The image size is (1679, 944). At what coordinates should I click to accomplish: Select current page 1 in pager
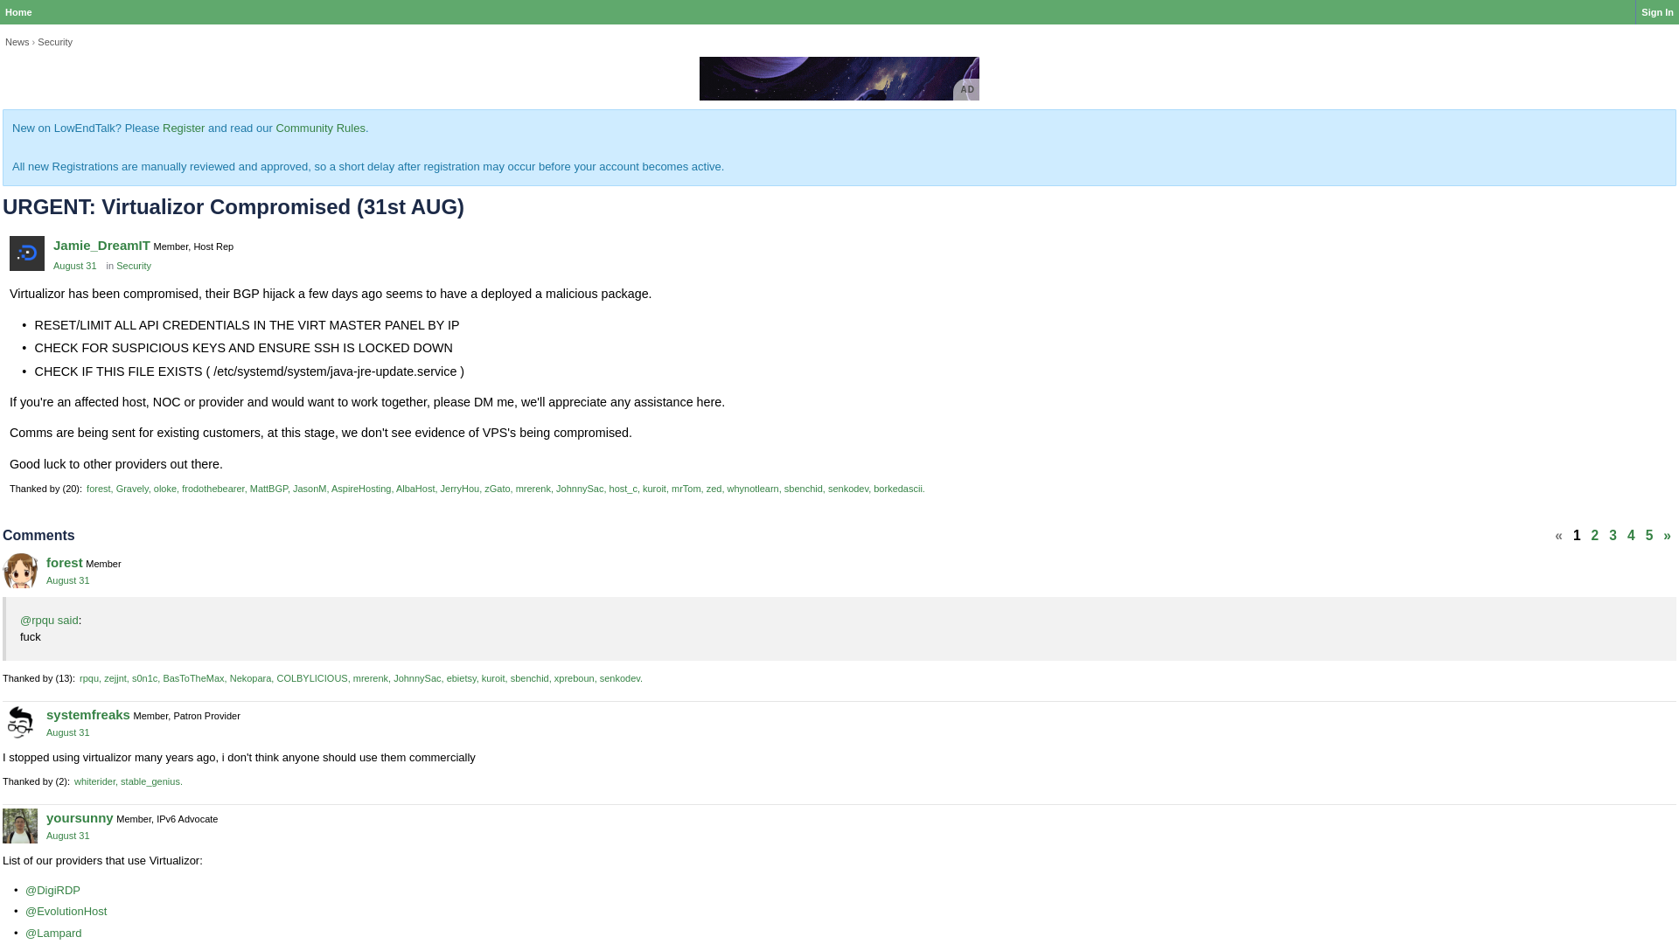(x=1577, y=536)
